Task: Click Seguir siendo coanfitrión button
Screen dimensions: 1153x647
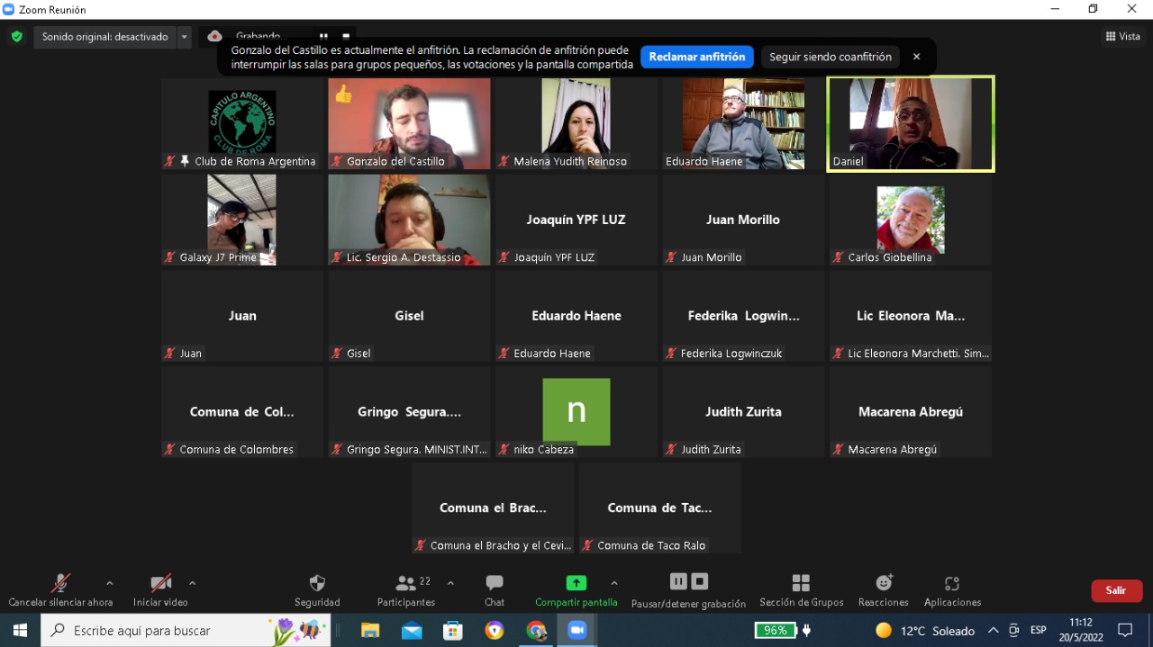Action: point(830,57)
